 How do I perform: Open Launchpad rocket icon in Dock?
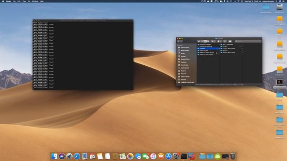[x=70, y=156]
